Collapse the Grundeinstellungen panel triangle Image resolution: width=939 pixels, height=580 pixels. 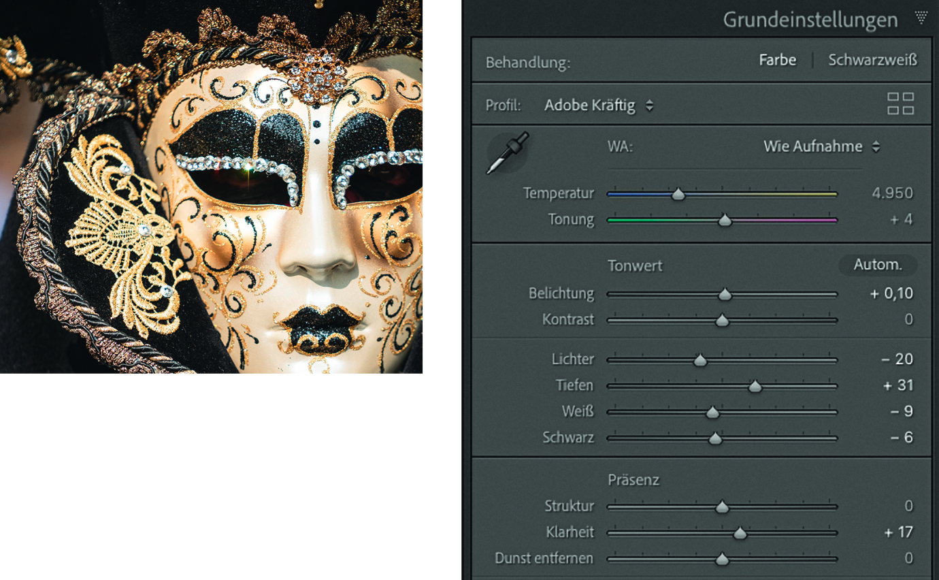coord(921,18)
